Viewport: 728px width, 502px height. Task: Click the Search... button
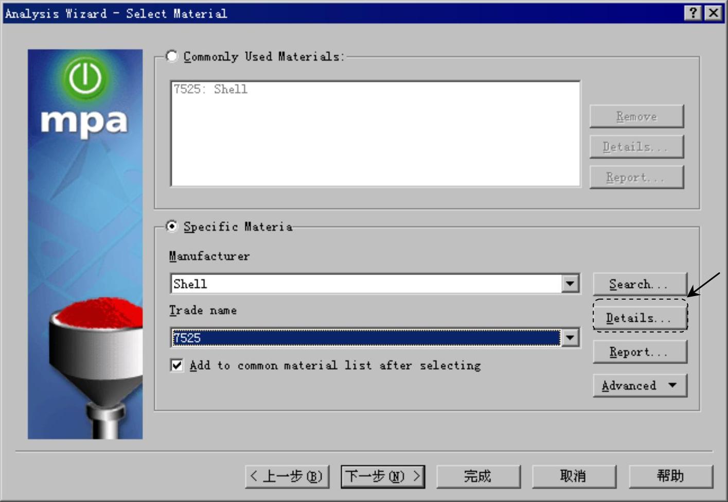coord(640,284)
